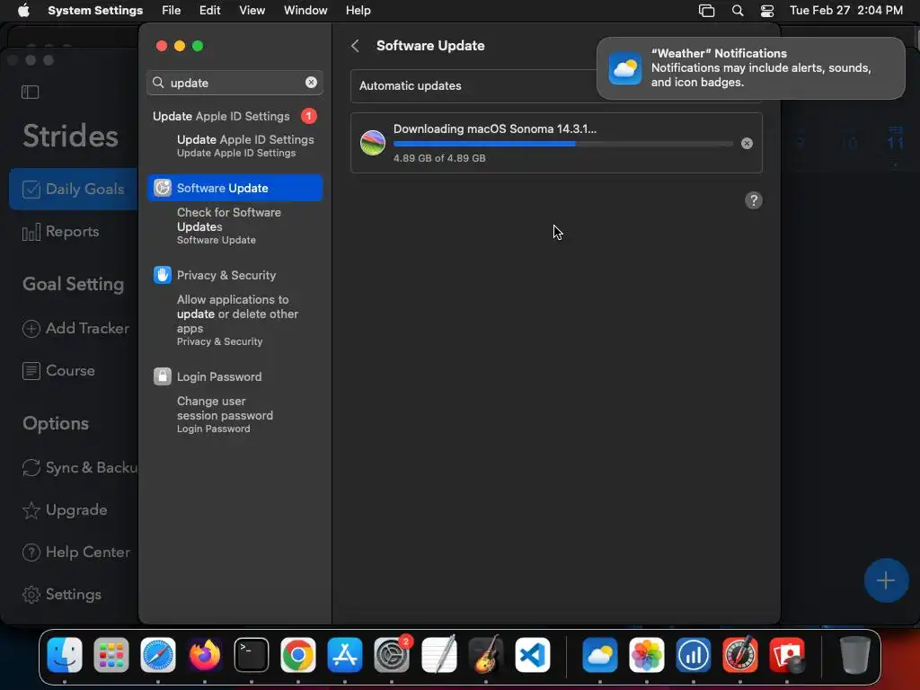Viewport: 920px width, 690px height.
Task: Click the search field containing update
Action: pos(234,83)
